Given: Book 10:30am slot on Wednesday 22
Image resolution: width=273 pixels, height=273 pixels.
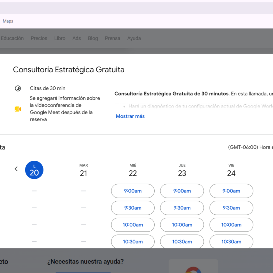Looking at the screenshot, I should (133, 242).
